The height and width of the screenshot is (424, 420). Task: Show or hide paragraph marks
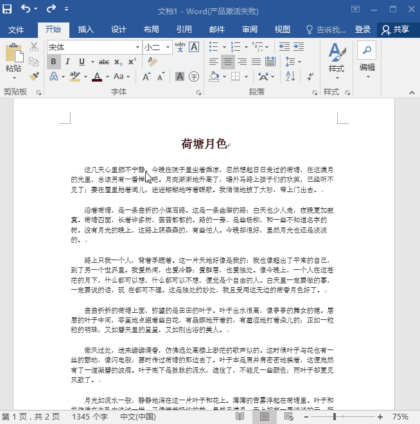click(x=310, y=76)
